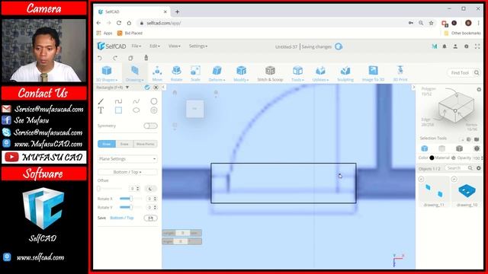This screenshot has width=488, height=274.
Task: Click the copy object icon
Action: (x=130, y=58)
